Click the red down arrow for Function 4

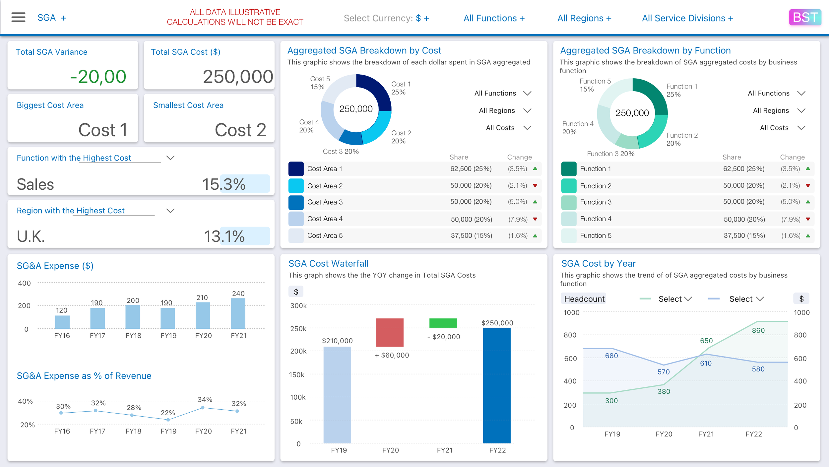pos(808,219)
